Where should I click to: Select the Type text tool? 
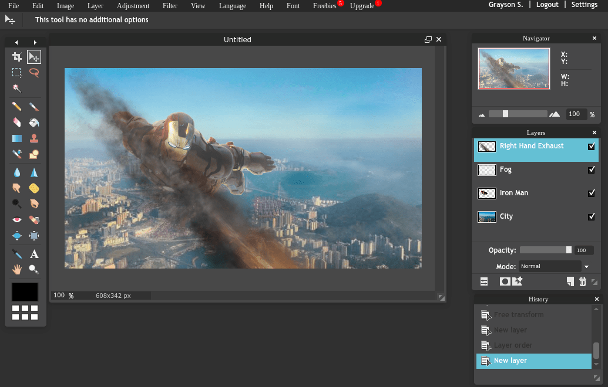(x=34, y=254)
